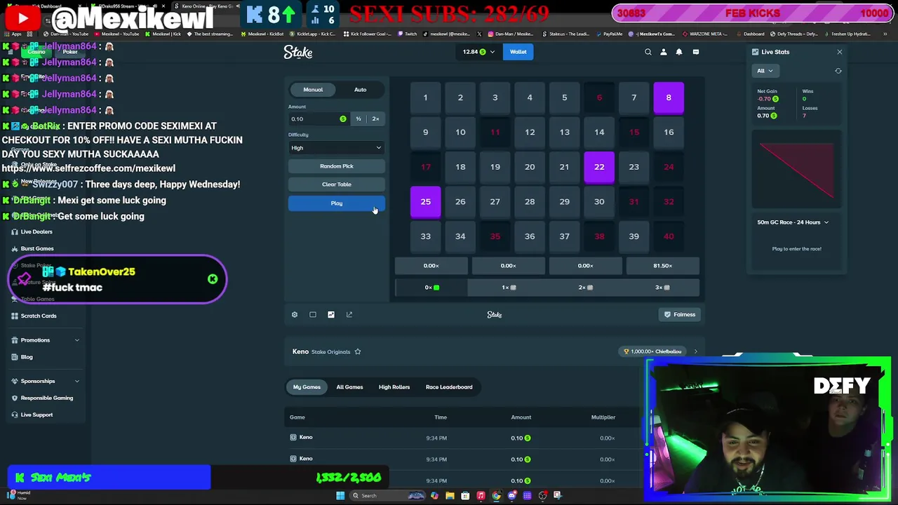Image resolution: width=898 pixels, height=505 pixels.
Task: Select Keno tile number 39
Action: 634,236
